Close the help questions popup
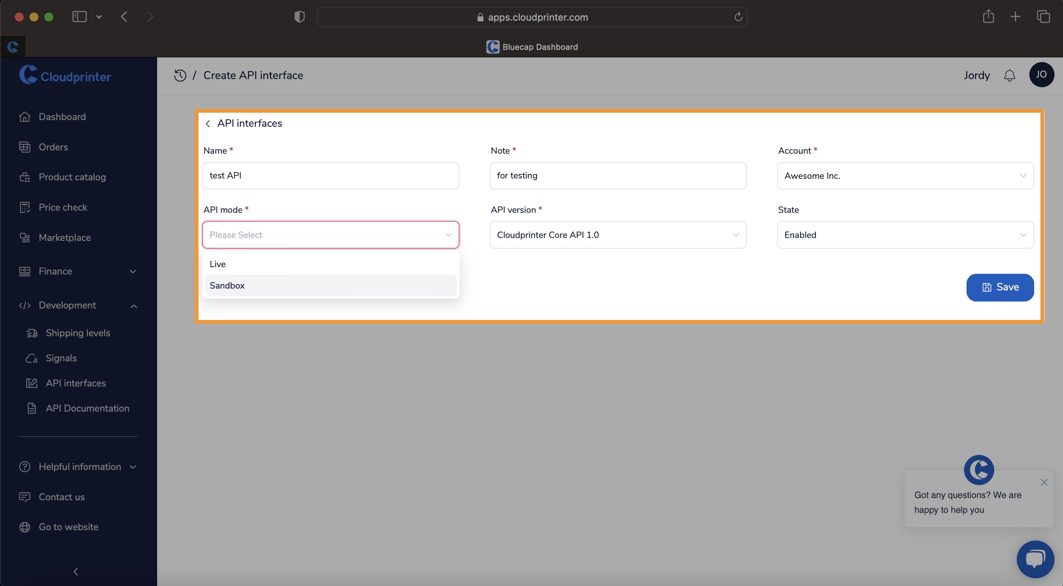 pos(1044,482)
